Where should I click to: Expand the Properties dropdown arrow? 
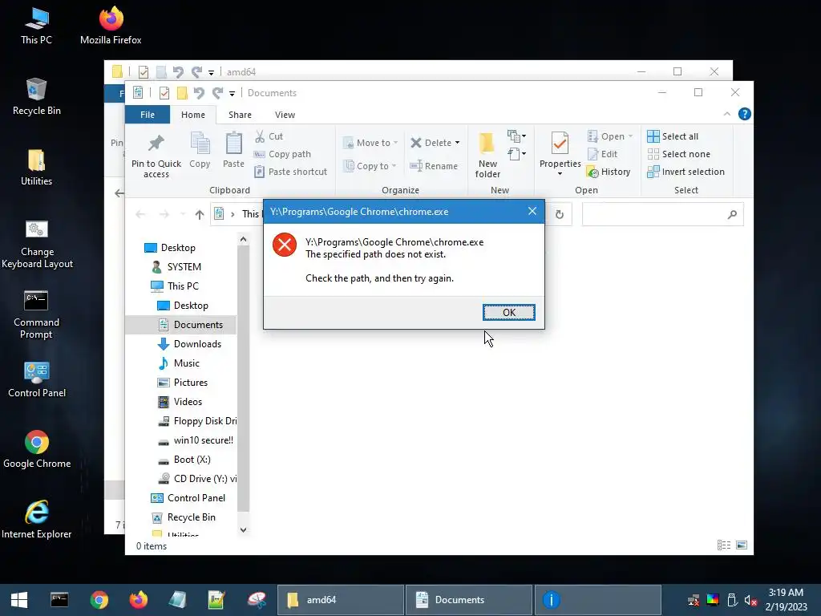tap(560, 173)
